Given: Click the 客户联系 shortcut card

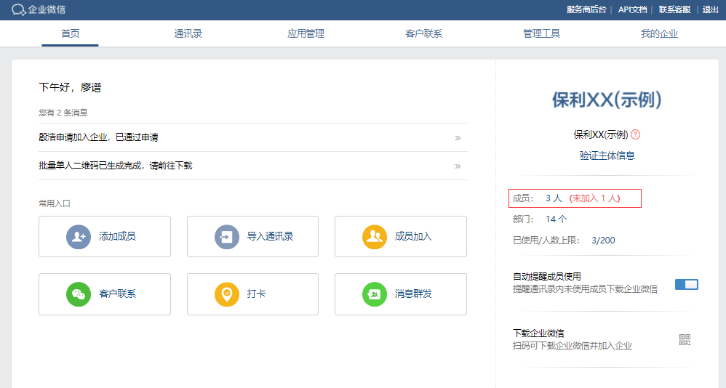Looking at the screenshot, I should (x=105, y=294).
